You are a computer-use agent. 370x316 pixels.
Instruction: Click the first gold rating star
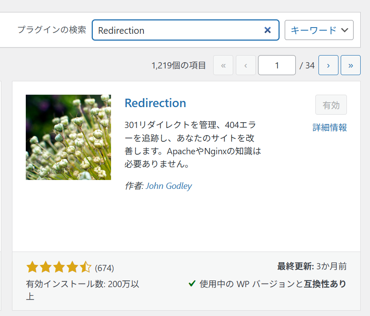tap(32, 267)
